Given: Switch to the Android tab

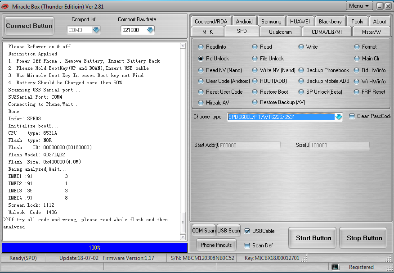Looking at the screenshot, I should [x=244, y=21].
